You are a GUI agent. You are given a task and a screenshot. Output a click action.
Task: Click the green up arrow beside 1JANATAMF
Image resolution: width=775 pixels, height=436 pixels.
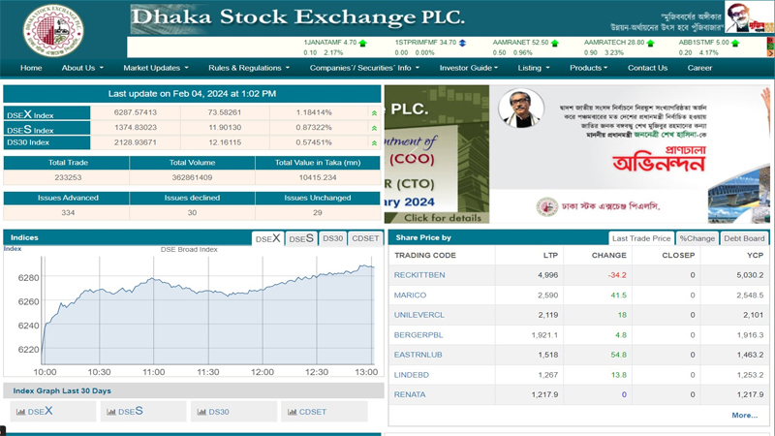pyautogui.click(x=363, y=44)
